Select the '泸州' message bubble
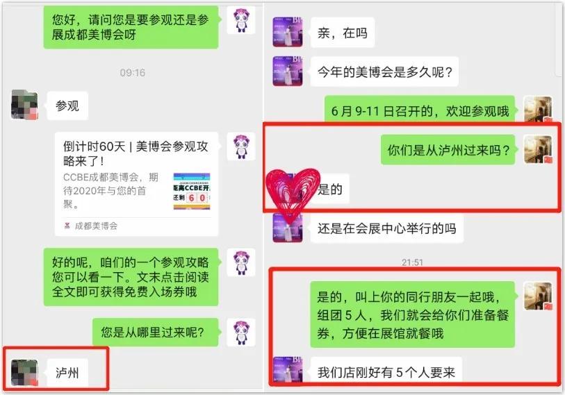Image resolution: width=565 pixels, height=395 pixels. (67, 373)
